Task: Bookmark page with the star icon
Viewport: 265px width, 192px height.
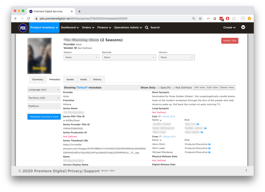Action: [200, 19]
